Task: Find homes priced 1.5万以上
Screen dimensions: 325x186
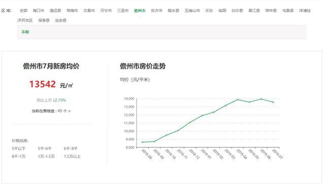Action: (x=72, y=157)
